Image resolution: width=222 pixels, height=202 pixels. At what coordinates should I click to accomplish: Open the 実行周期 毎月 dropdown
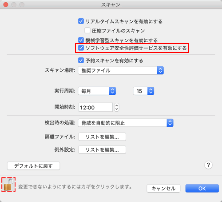coord(97,91)
